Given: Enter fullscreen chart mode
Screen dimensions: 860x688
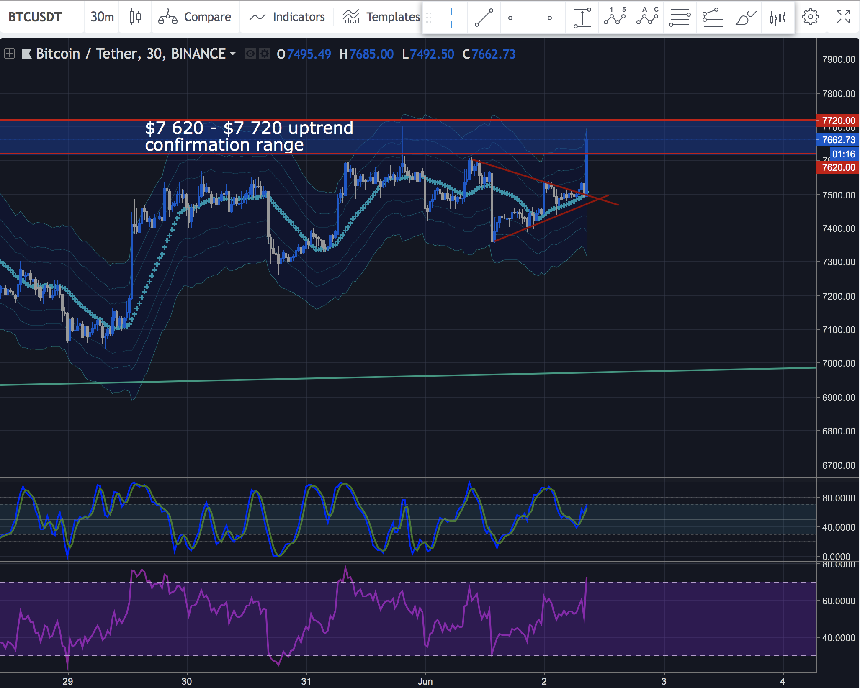Looking at the screenshot, I should (843, 17).
